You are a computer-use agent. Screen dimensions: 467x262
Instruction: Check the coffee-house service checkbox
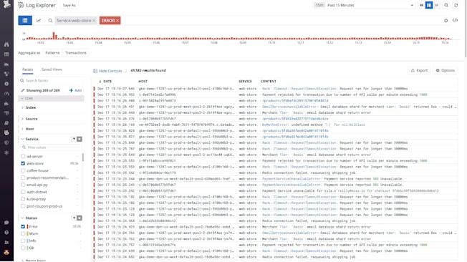pyautogui.click(x=23, y=170)
